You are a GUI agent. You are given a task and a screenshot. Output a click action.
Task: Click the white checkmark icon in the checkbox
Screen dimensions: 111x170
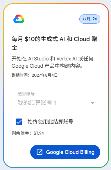pyautogui.click(x=19, y=122)
